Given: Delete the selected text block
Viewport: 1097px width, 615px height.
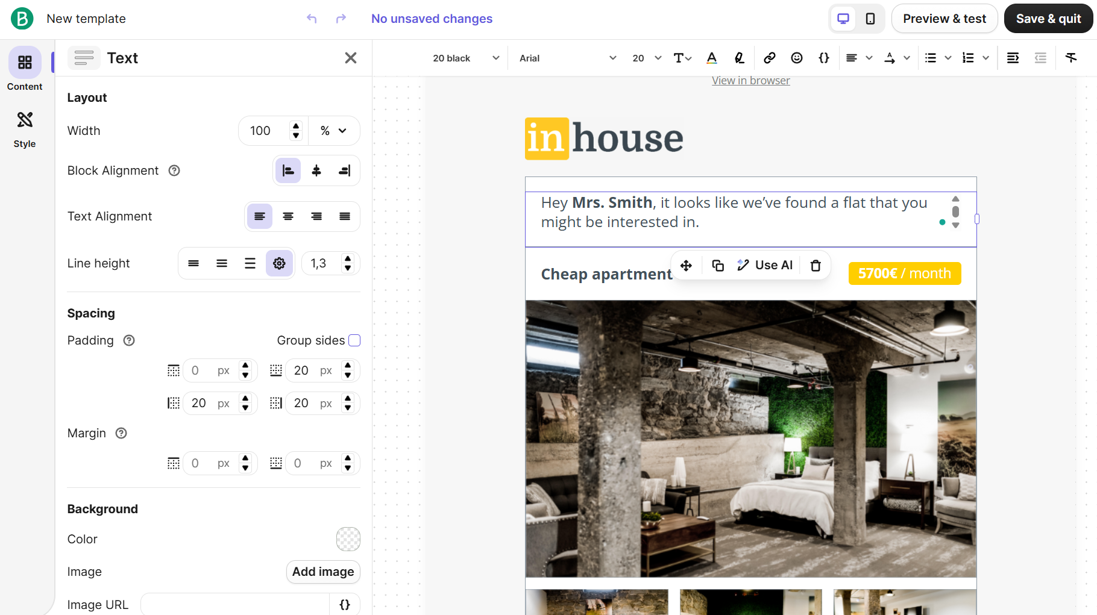Looking at the screenshot, I should pos(816,266).
